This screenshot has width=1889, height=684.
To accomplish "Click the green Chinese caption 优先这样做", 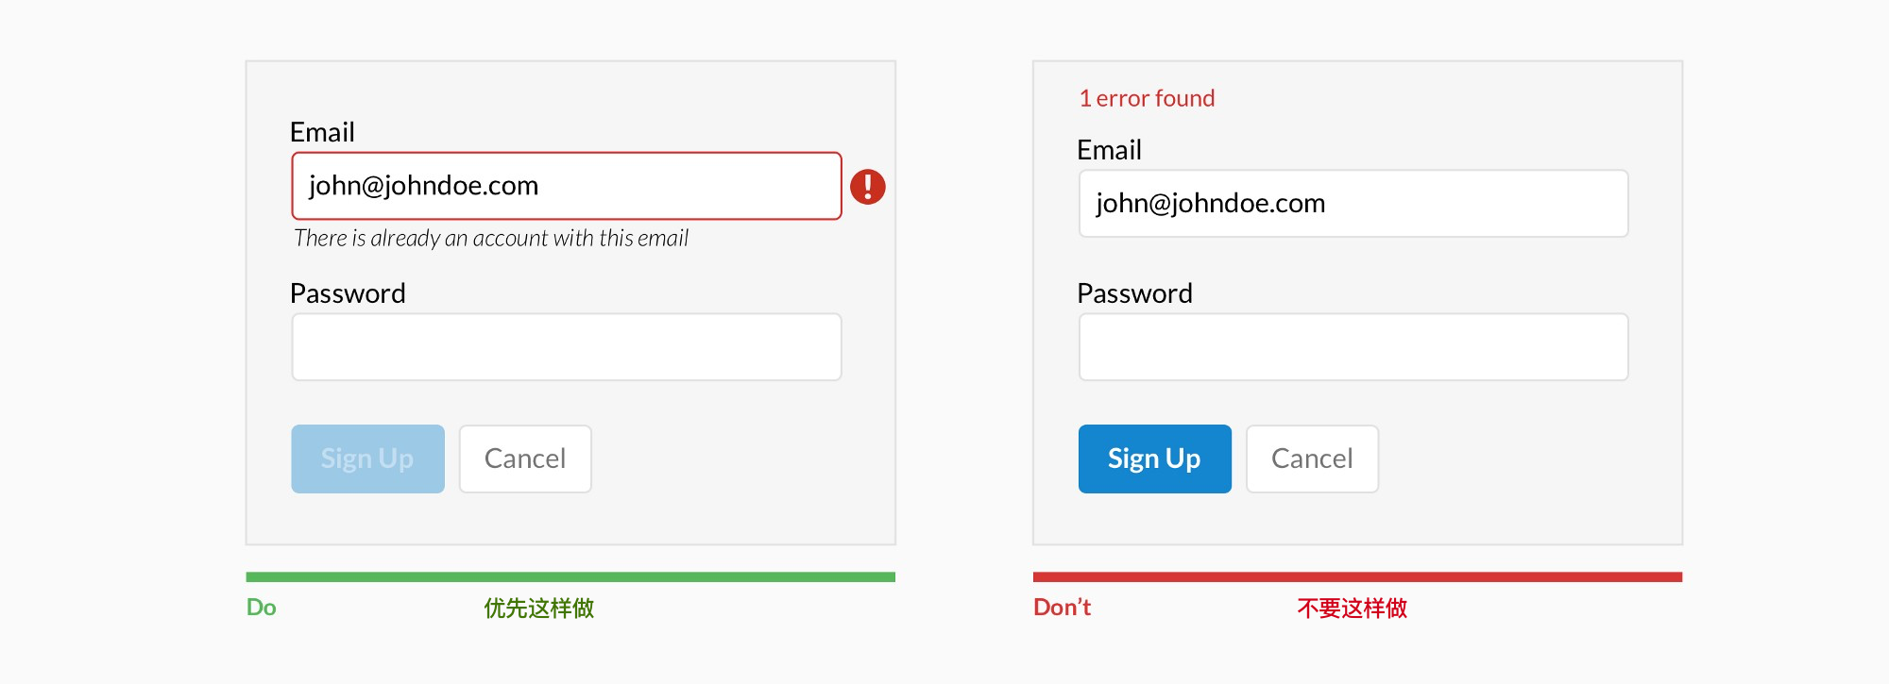I will tap(539, 609).
